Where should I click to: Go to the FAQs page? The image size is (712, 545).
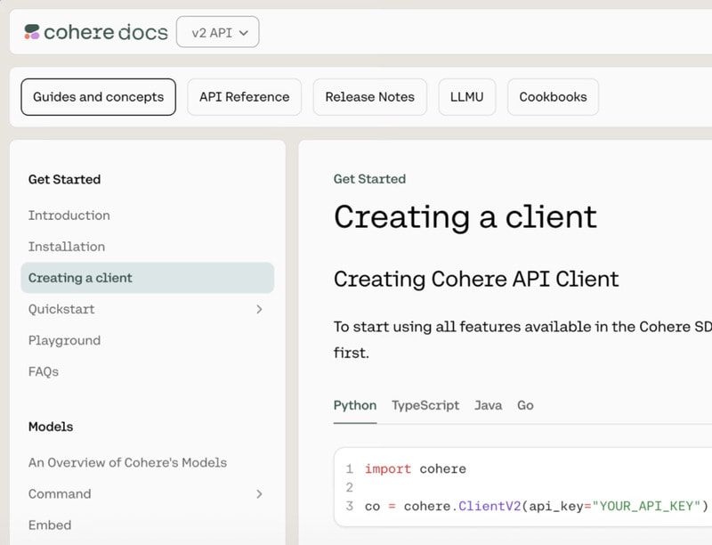[x=44, y=371]
